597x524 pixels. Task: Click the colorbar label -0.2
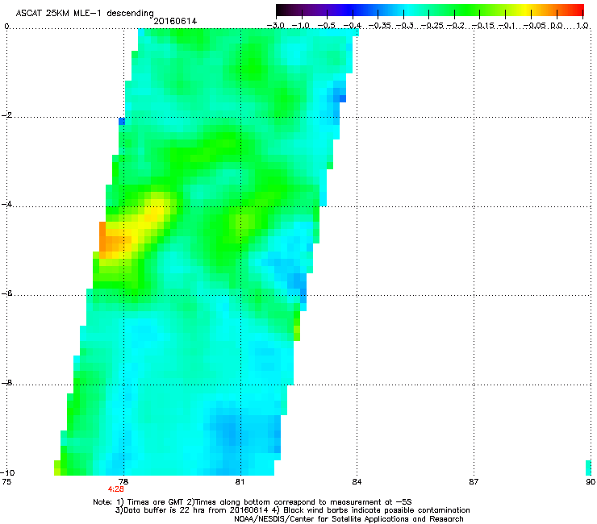tap(456, 26)
